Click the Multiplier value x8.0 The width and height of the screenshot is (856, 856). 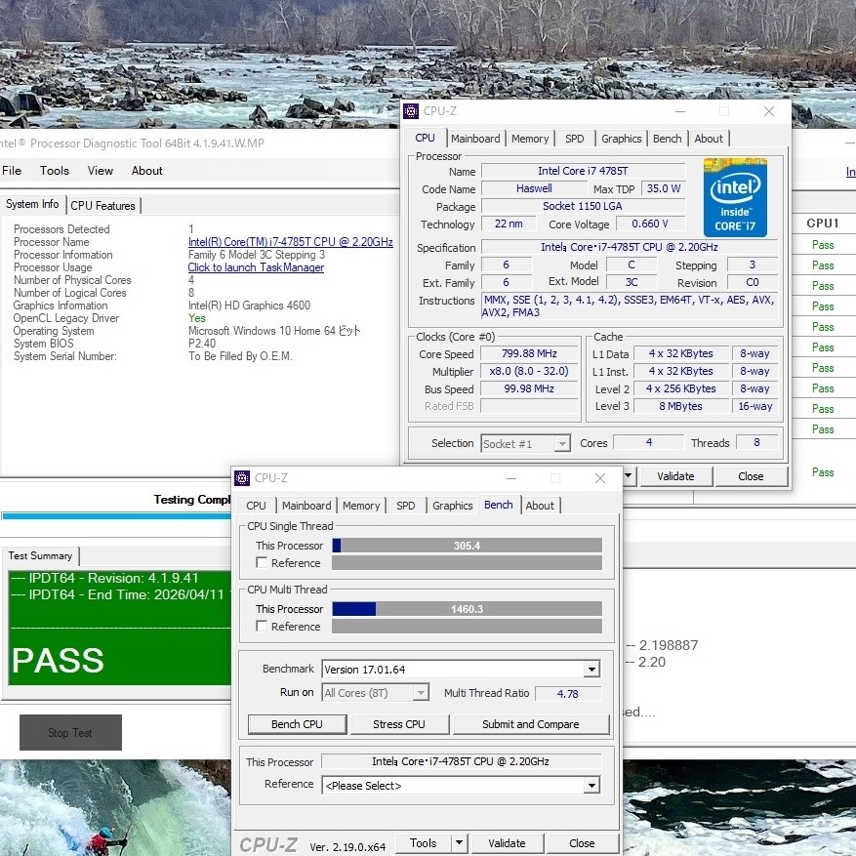(529, 371)
